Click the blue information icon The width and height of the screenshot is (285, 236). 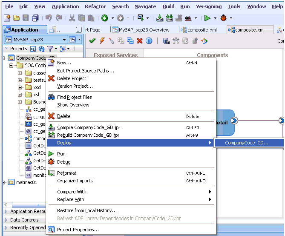click(x=149, y=41)
